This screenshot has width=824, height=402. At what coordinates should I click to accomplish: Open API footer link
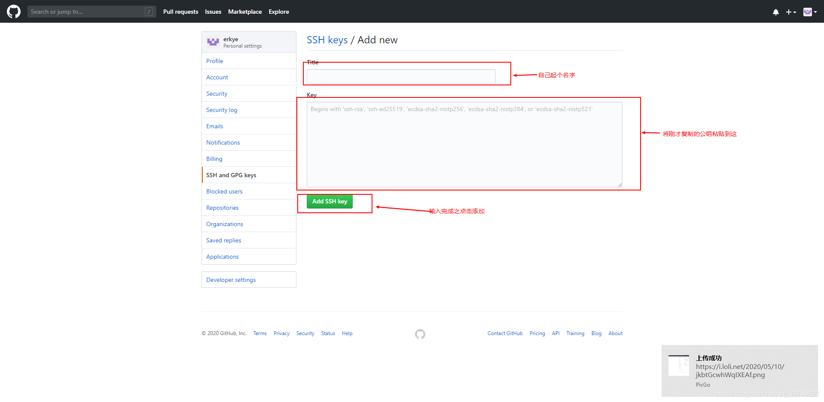pos(555,333)
